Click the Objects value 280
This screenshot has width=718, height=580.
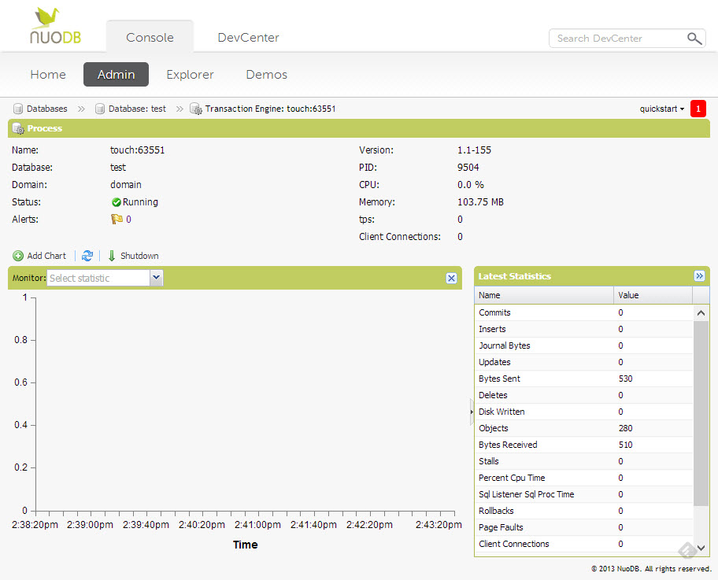point(626,428)
